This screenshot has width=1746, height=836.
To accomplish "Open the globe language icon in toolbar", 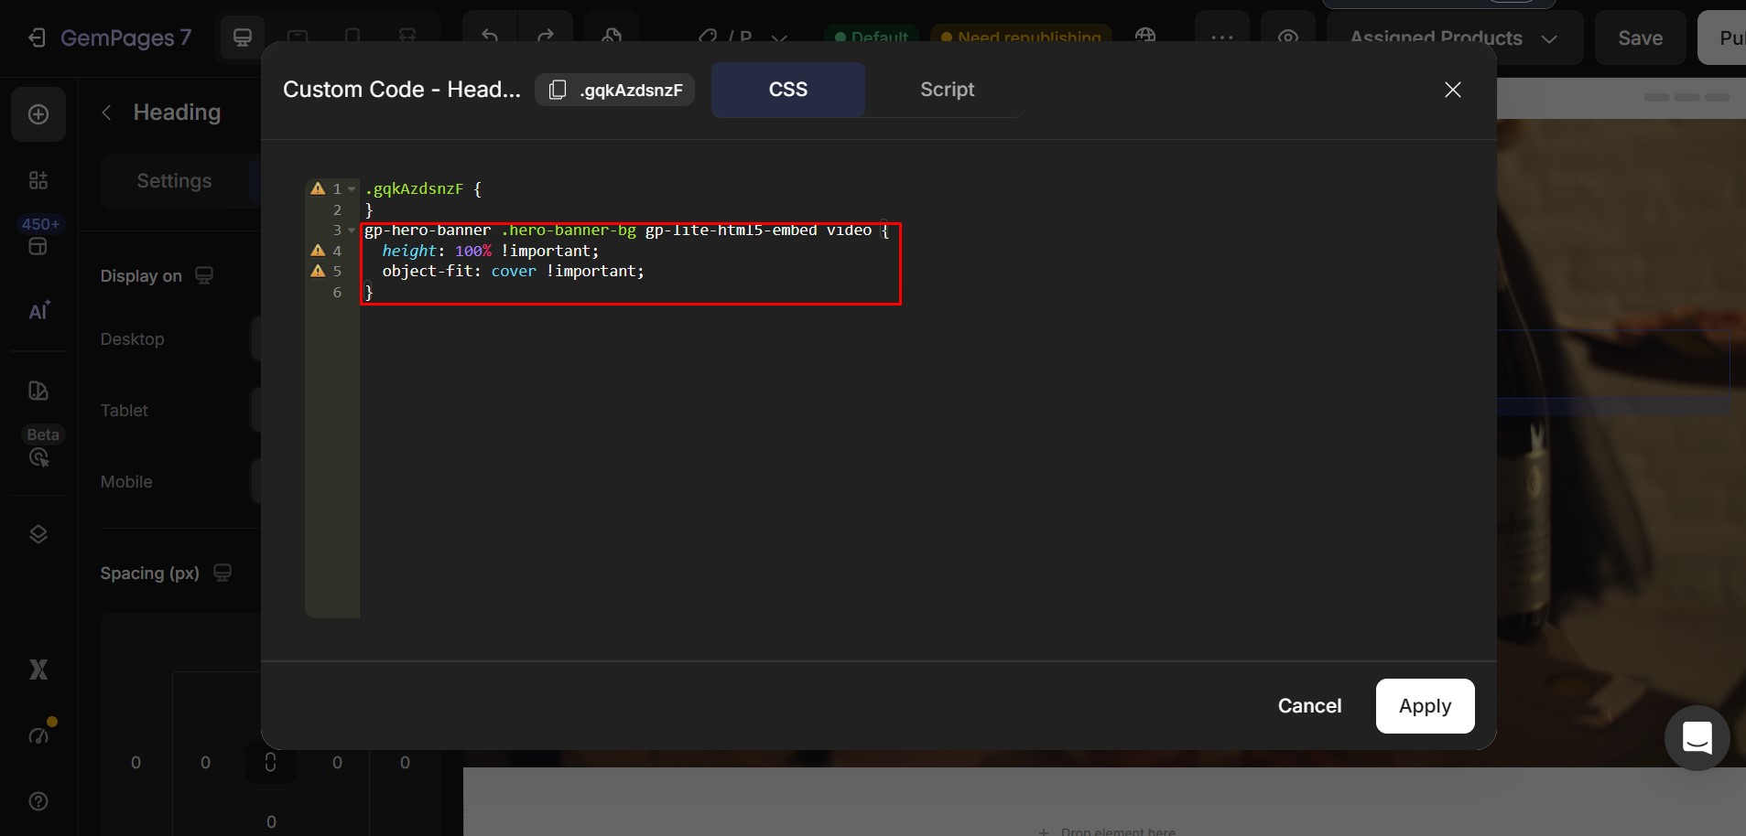I will (1145, 37).
